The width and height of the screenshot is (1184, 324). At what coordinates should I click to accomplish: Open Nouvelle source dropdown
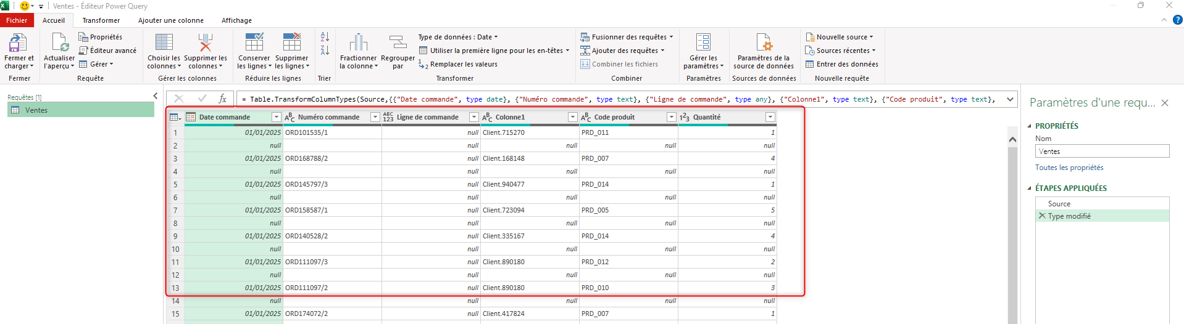[840, 37]
